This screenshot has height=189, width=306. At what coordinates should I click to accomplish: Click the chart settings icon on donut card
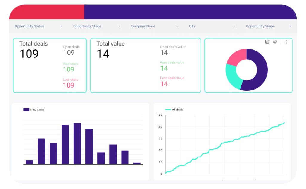[x=267, y=42]
